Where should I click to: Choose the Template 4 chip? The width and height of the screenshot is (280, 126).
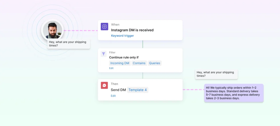pyautogui.click(x=138, y=90)
